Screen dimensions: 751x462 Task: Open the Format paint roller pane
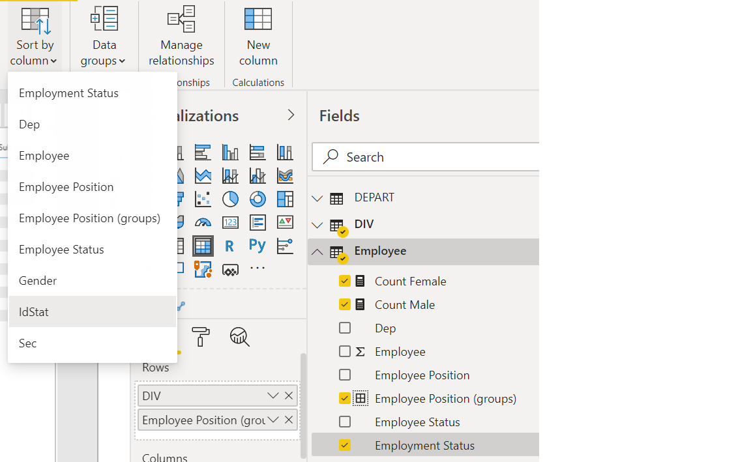pyautogui.click(x=200, y=337)
